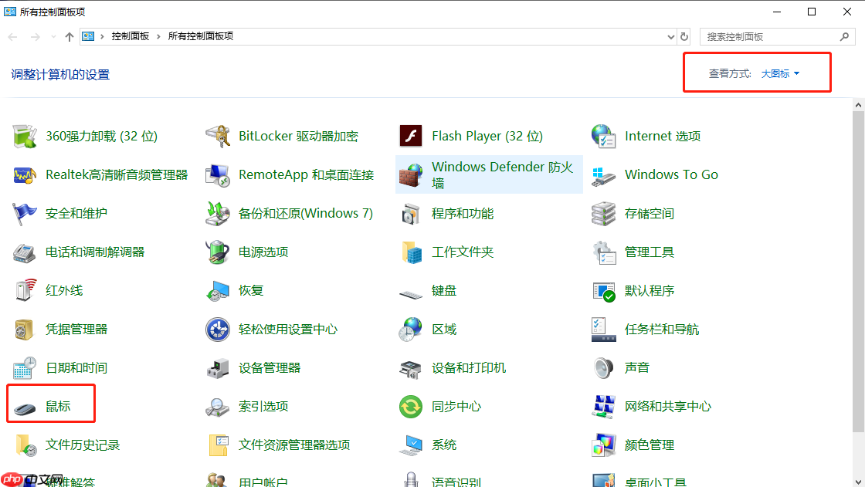865x487 pixels.
Task: Open 声音 speaker icon
Action: pyautogui.click(x=603, y=368)
